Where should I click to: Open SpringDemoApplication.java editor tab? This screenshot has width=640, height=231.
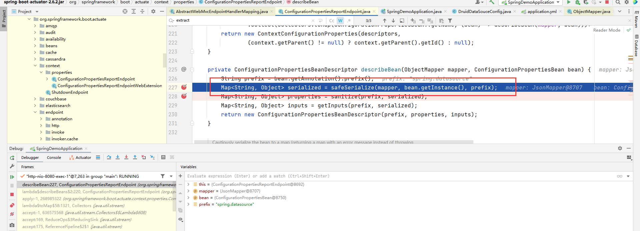pos(414,11)
